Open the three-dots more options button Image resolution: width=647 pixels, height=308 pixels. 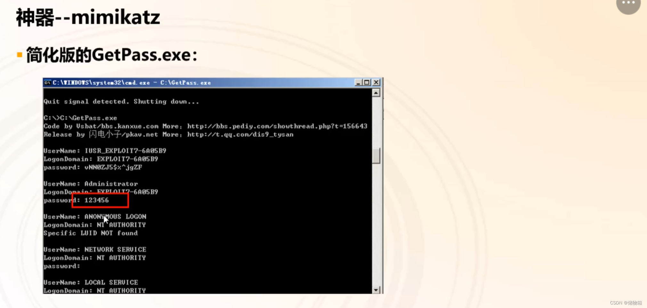pyautogui.click(x=628, y=4)
